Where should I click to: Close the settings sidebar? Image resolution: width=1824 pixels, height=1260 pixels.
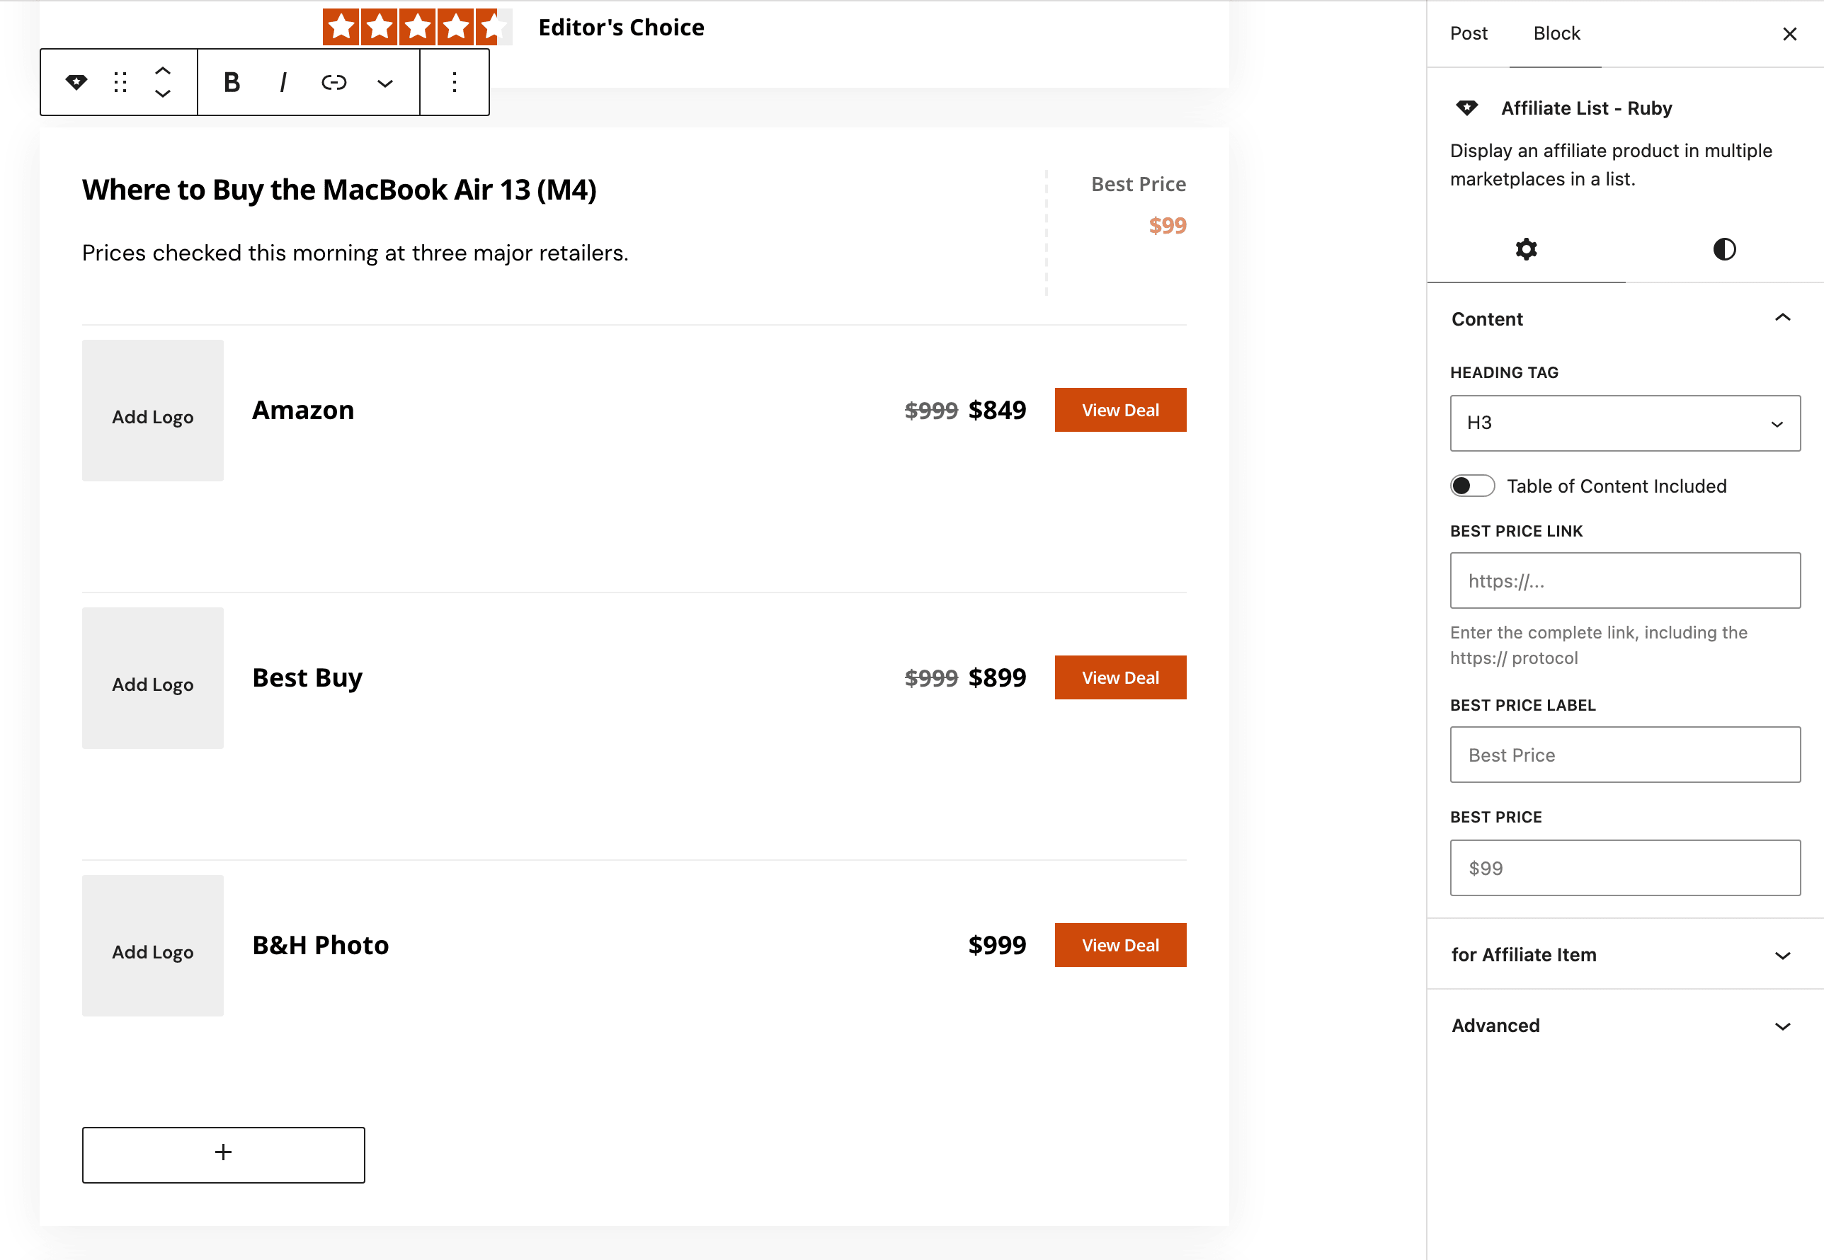tap(1789, 33)
